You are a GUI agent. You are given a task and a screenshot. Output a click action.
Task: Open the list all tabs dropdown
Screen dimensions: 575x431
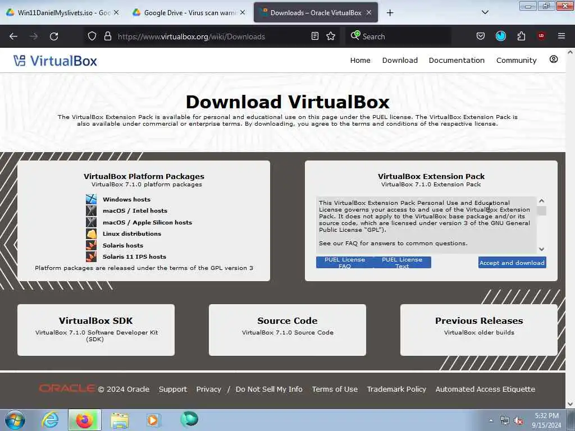tap(485, 12)
